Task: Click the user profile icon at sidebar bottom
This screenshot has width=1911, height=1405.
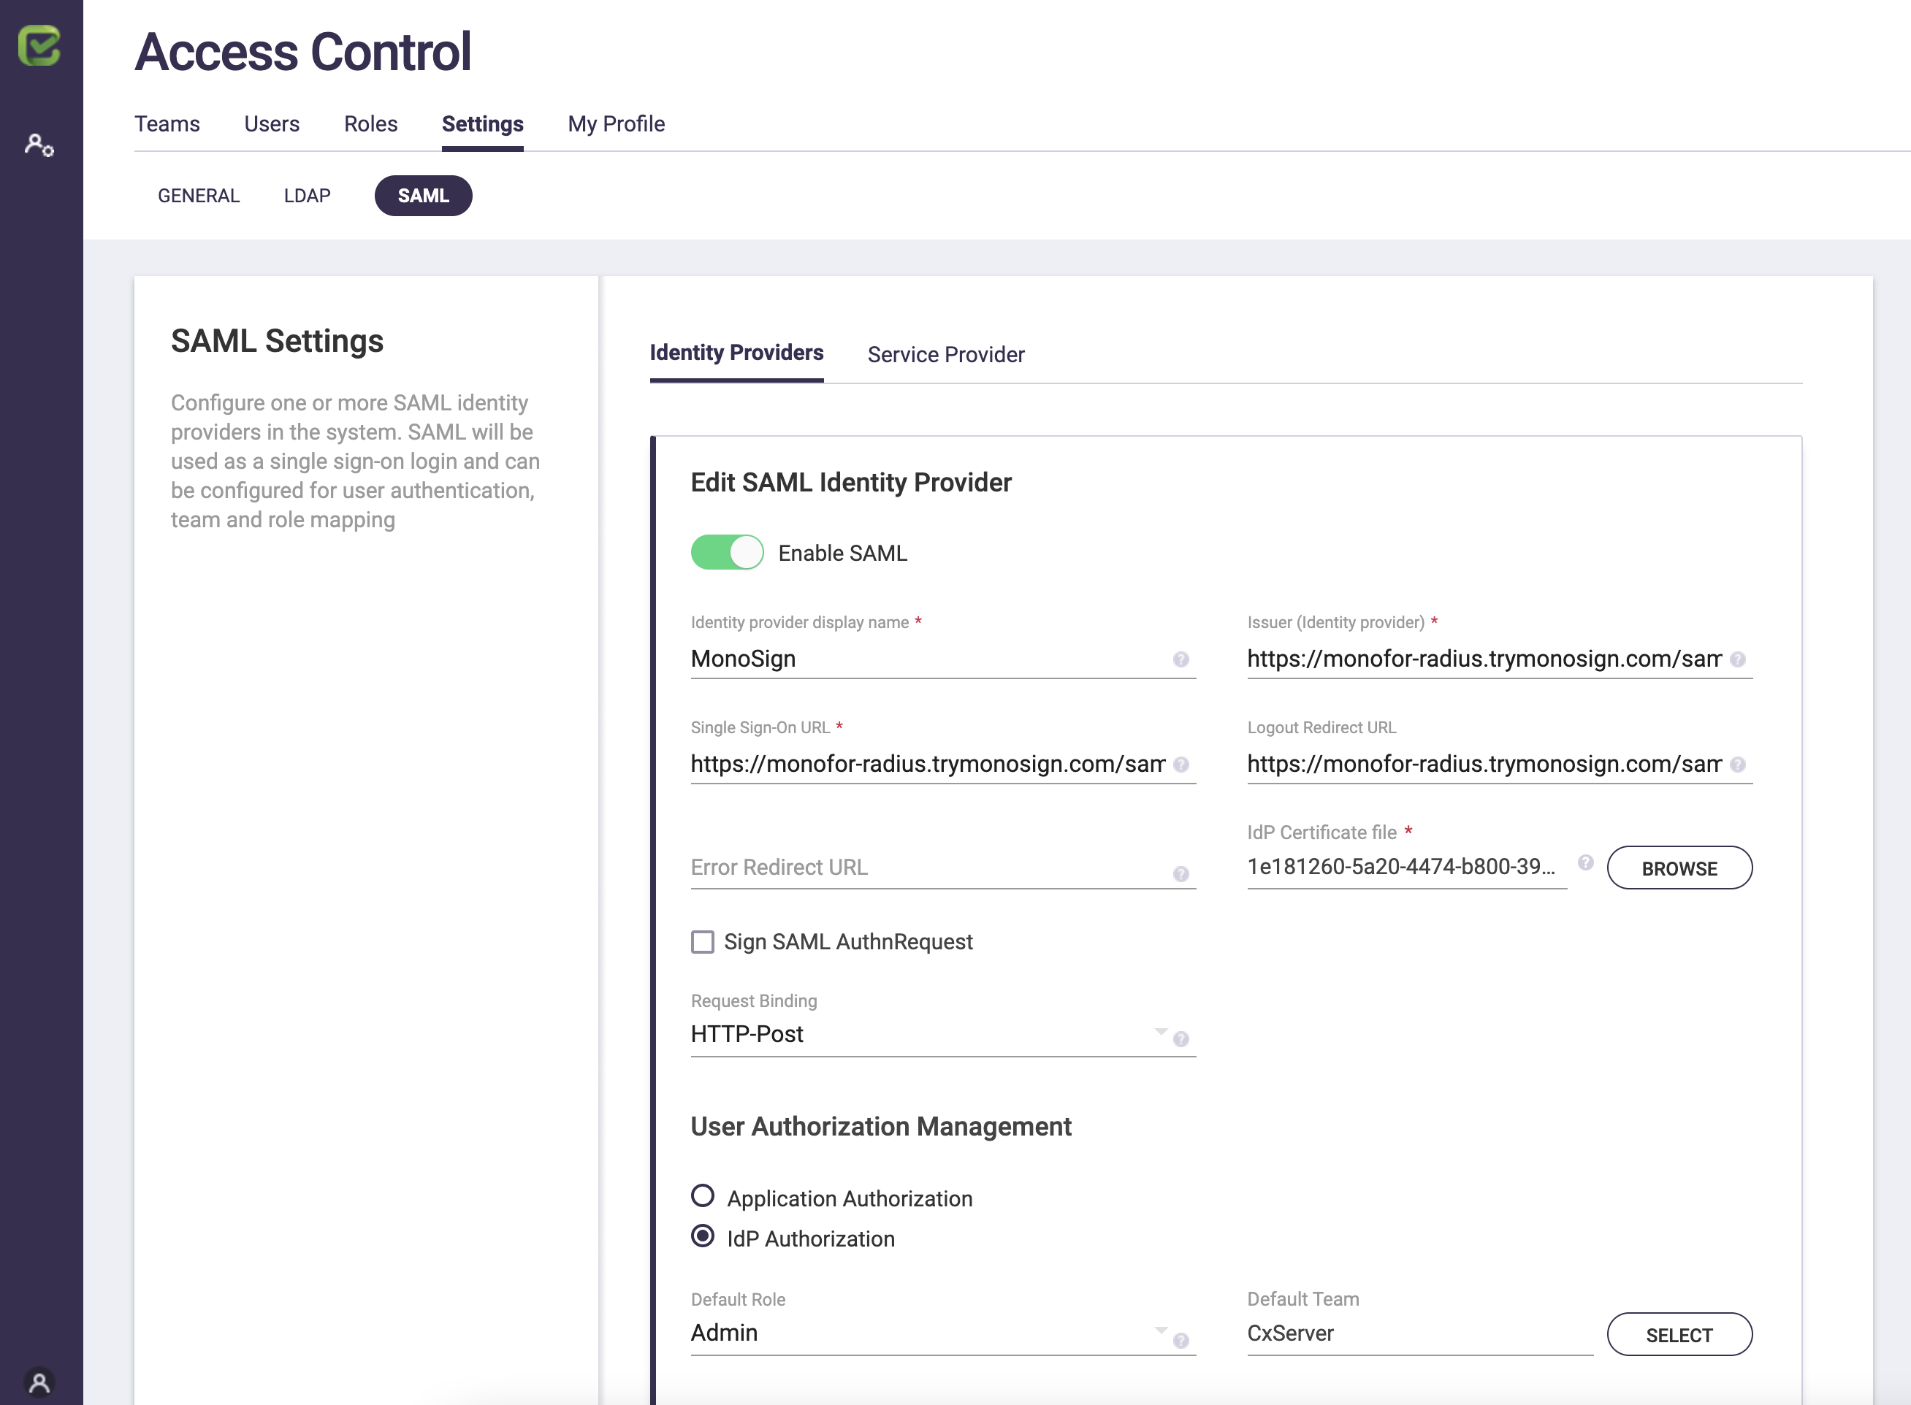Action: 39,1383
